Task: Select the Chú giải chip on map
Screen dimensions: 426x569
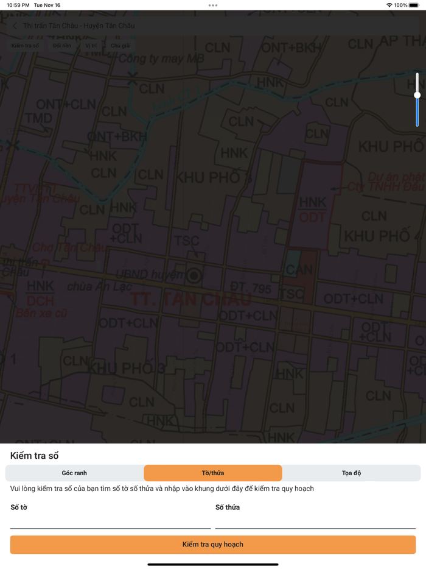Action: pyautogui.click(x=120, y=45)
